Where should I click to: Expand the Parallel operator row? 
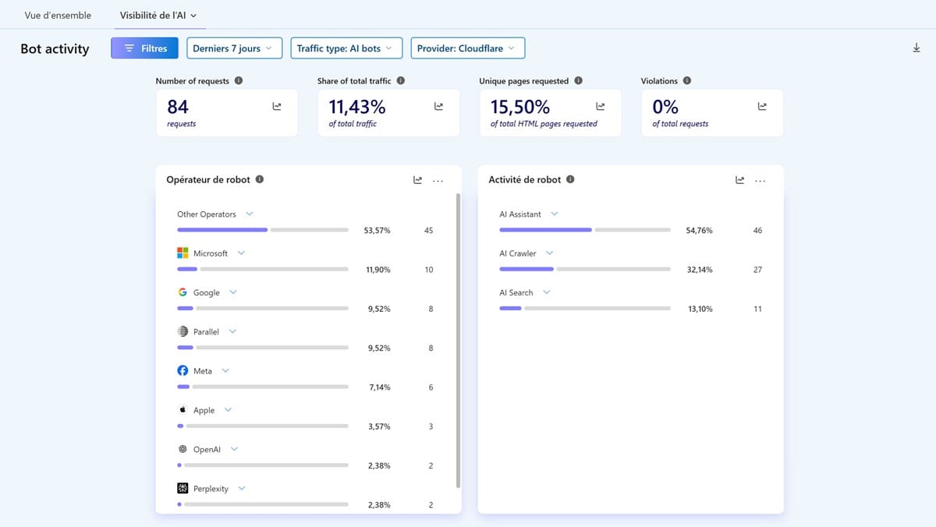tap(232, 331)
